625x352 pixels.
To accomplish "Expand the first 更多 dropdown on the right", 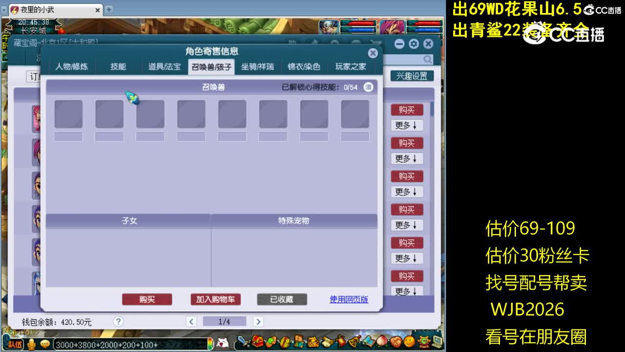I will point(407,125).
